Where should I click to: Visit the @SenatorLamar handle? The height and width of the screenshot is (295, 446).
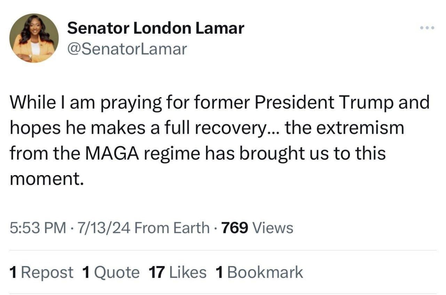(128, 49)
